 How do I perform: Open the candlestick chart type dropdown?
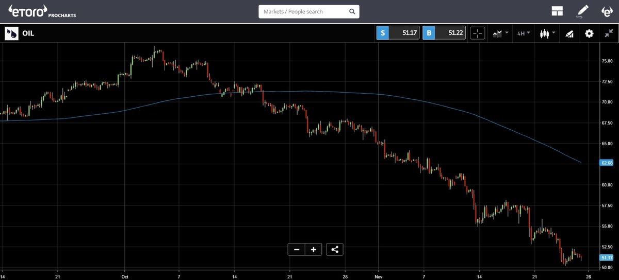coord(547,33)
